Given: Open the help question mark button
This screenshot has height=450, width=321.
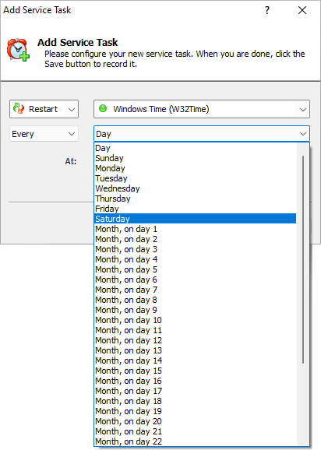Looking at the screenshot, I should pyautogui.click(x=267, y=10).
